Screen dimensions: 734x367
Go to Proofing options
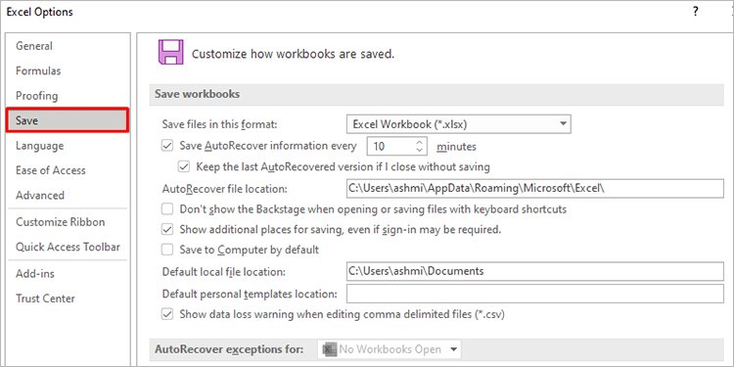pyautogui.click(x=37, y=96)
